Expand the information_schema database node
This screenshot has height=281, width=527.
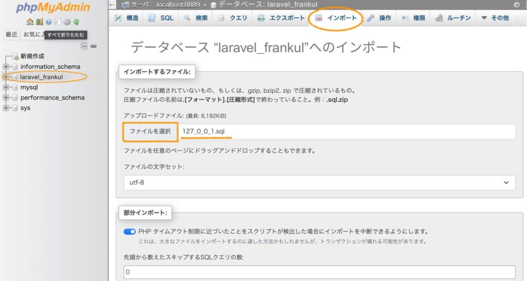click(6, 67)
